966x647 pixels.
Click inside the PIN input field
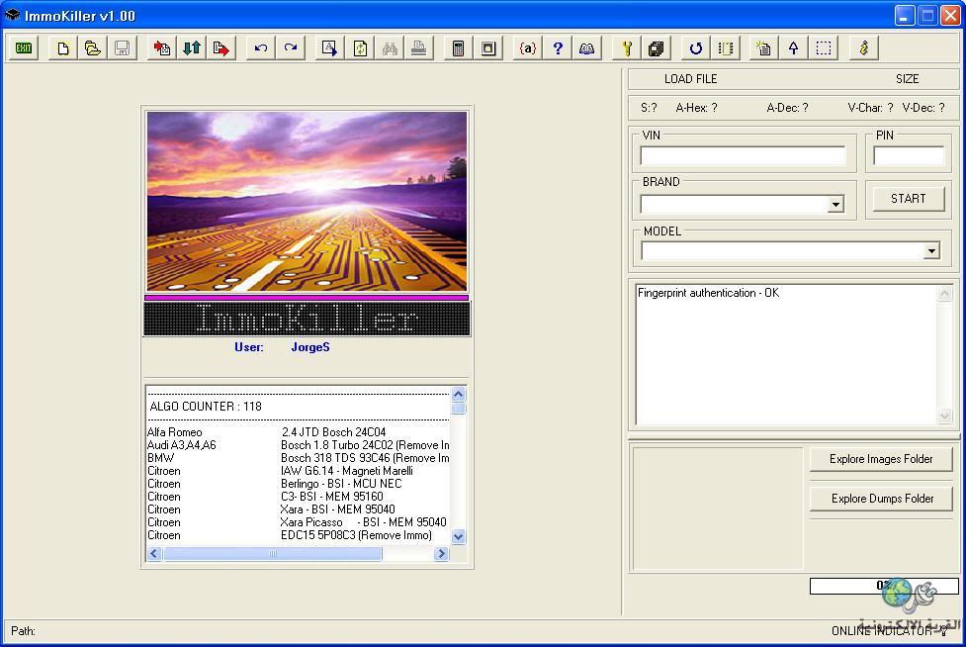[x=909, y=156]
